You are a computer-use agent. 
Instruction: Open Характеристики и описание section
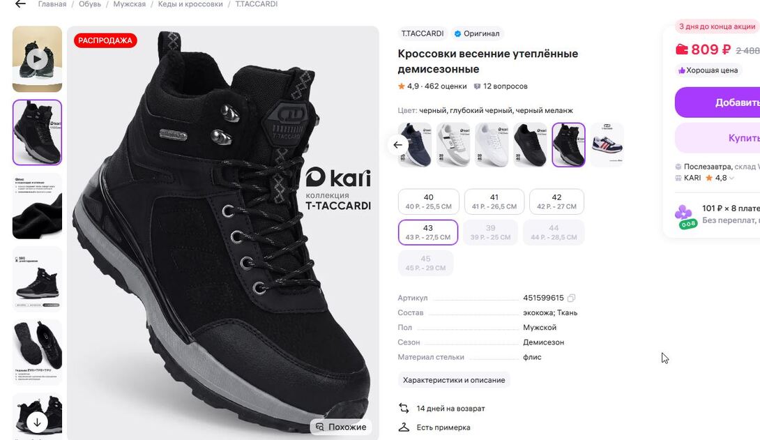tap(454, 380)
